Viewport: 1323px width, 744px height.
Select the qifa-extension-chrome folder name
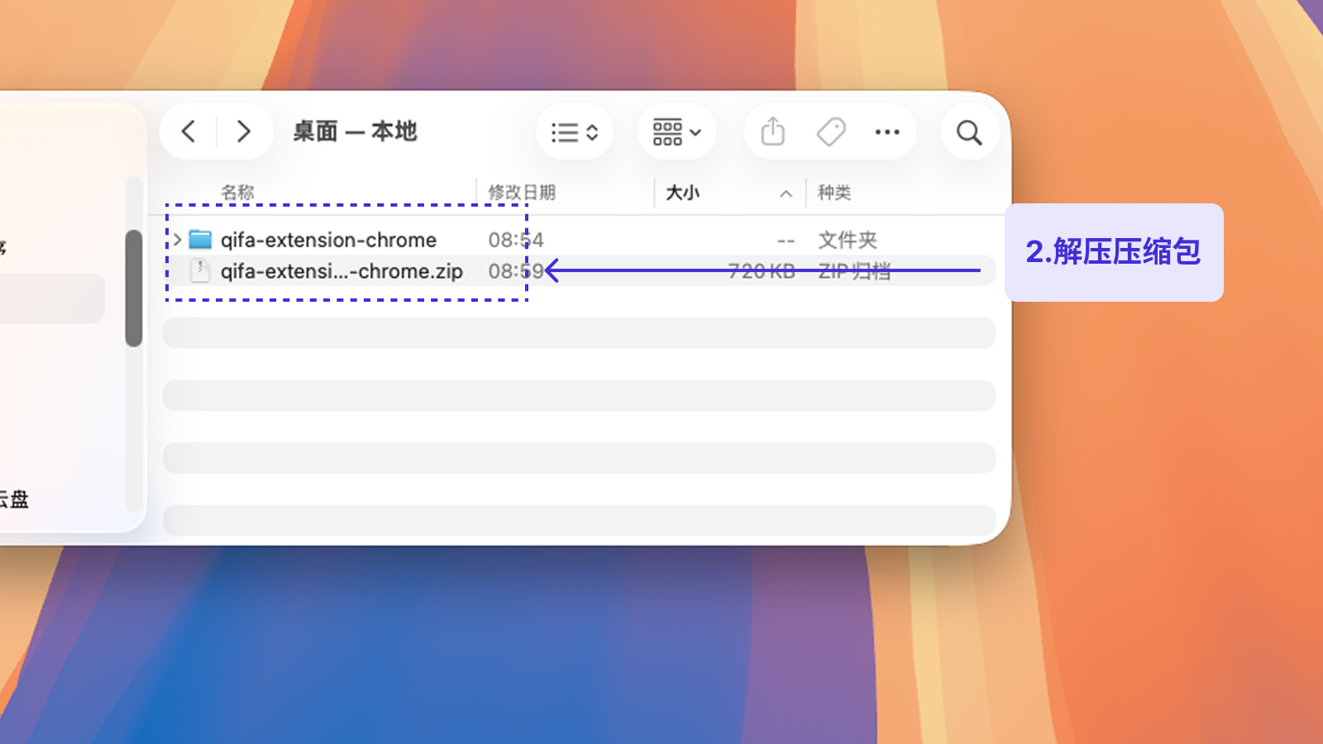[x=328, y=240]
